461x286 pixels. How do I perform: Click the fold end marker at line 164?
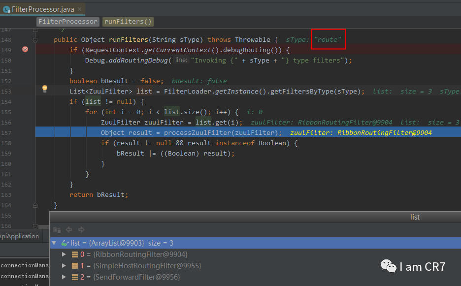(x=35, y=205)
